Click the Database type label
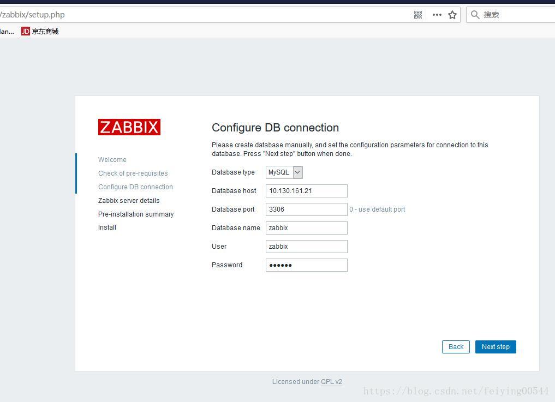The image size is (555, 402). 233,172
